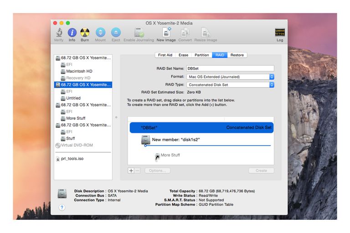This screenshot has width=350, height=233.
Task: Click the prl_tools.iso file icon
Action: tap(58, 159)
